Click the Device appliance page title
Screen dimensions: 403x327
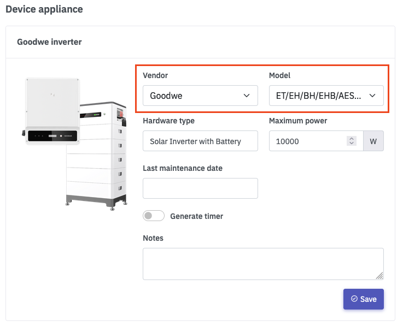43,9
